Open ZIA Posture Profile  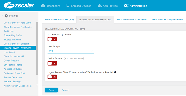13,65
